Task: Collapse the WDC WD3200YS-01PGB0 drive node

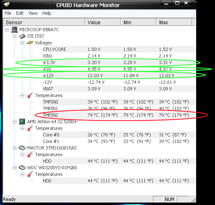Action: coord(14,168)
